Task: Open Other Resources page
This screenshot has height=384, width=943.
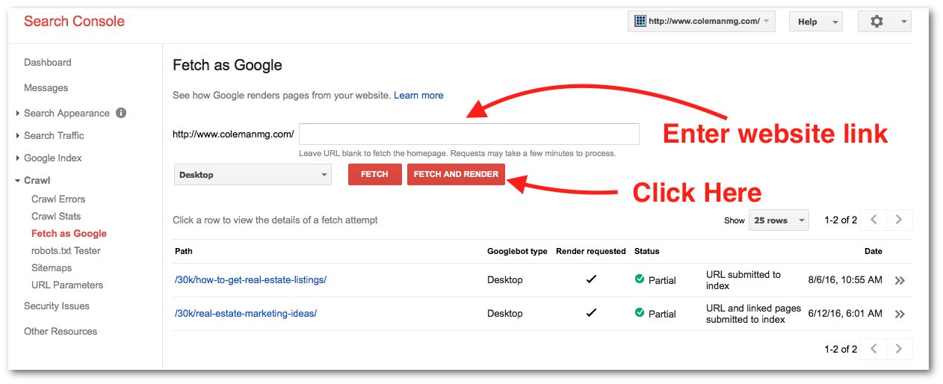Action: 61,331
